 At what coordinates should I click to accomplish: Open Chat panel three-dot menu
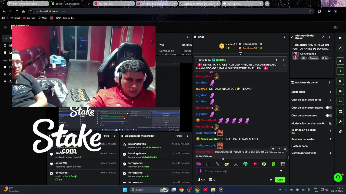coord(284,37)
